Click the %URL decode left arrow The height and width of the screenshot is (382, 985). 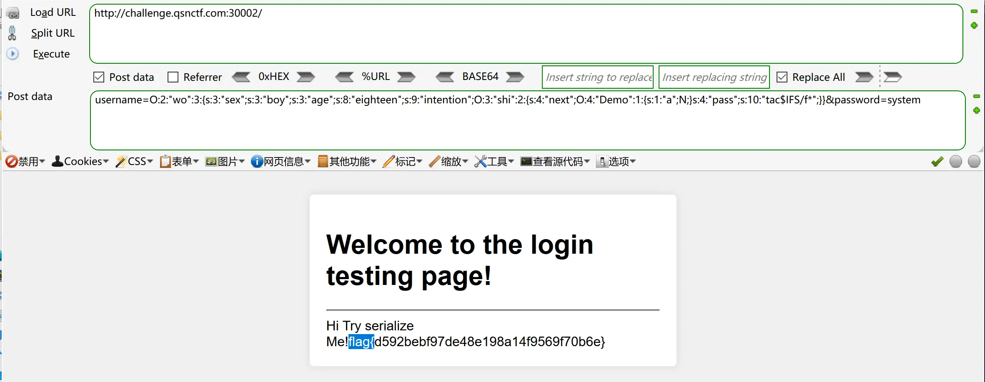point(344,77)
